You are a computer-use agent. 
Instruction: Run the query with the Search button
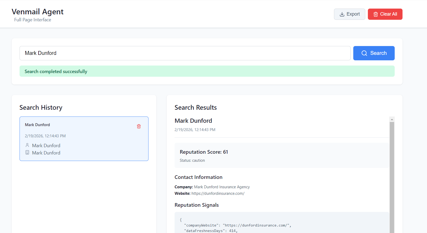(374, 53)
